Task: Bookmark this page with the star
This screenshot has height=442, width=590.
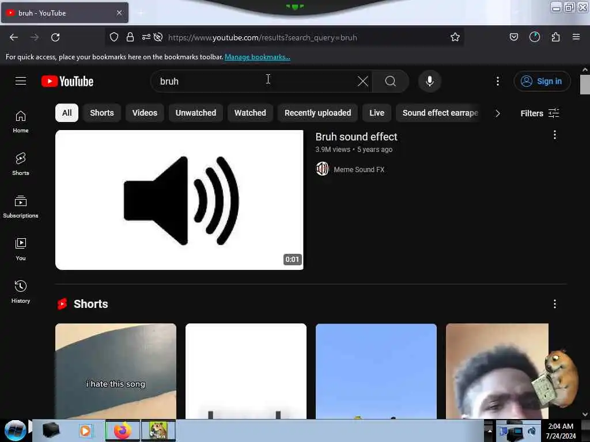Action: pos(455,37)
